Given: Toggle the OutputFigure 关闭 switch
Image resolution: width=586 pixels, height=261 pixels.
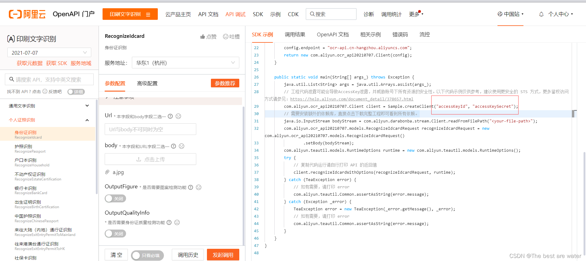Looking at the screenshot, I should pyautogui.click(x=115, y=199).
